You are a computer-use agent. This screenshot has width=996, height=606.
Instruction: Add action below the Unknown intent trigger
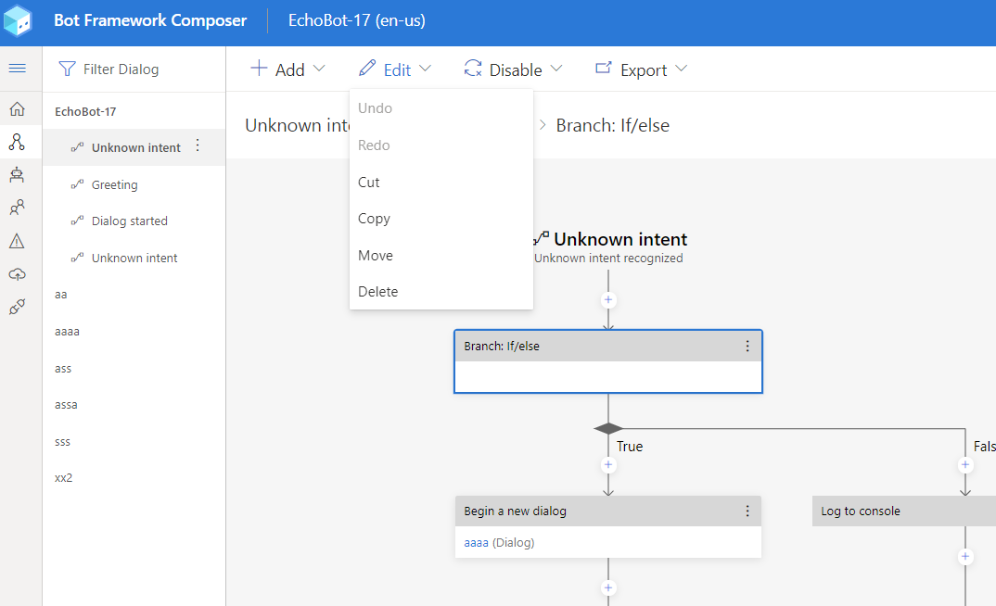point(607,299)
